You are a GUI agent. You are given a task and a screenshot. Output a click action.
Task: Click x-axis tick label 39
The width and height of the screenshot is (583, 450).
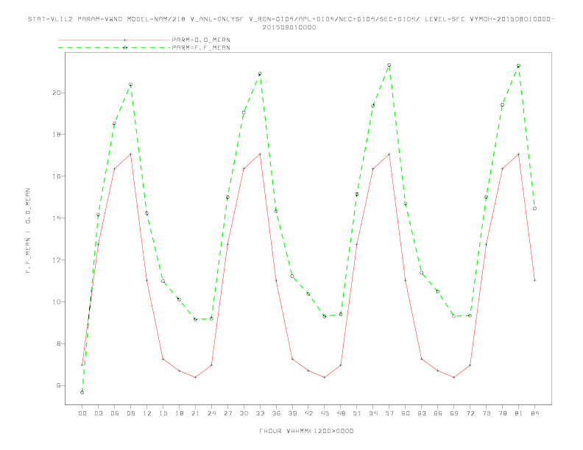(292, 413)
